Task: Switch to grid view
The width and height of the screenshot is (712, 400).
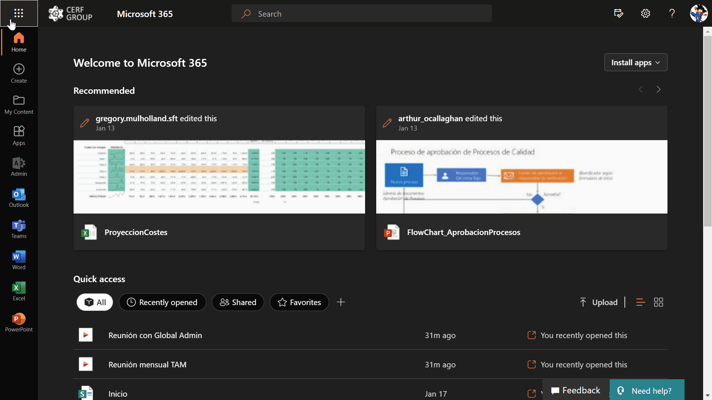Action: coord(659,302)
